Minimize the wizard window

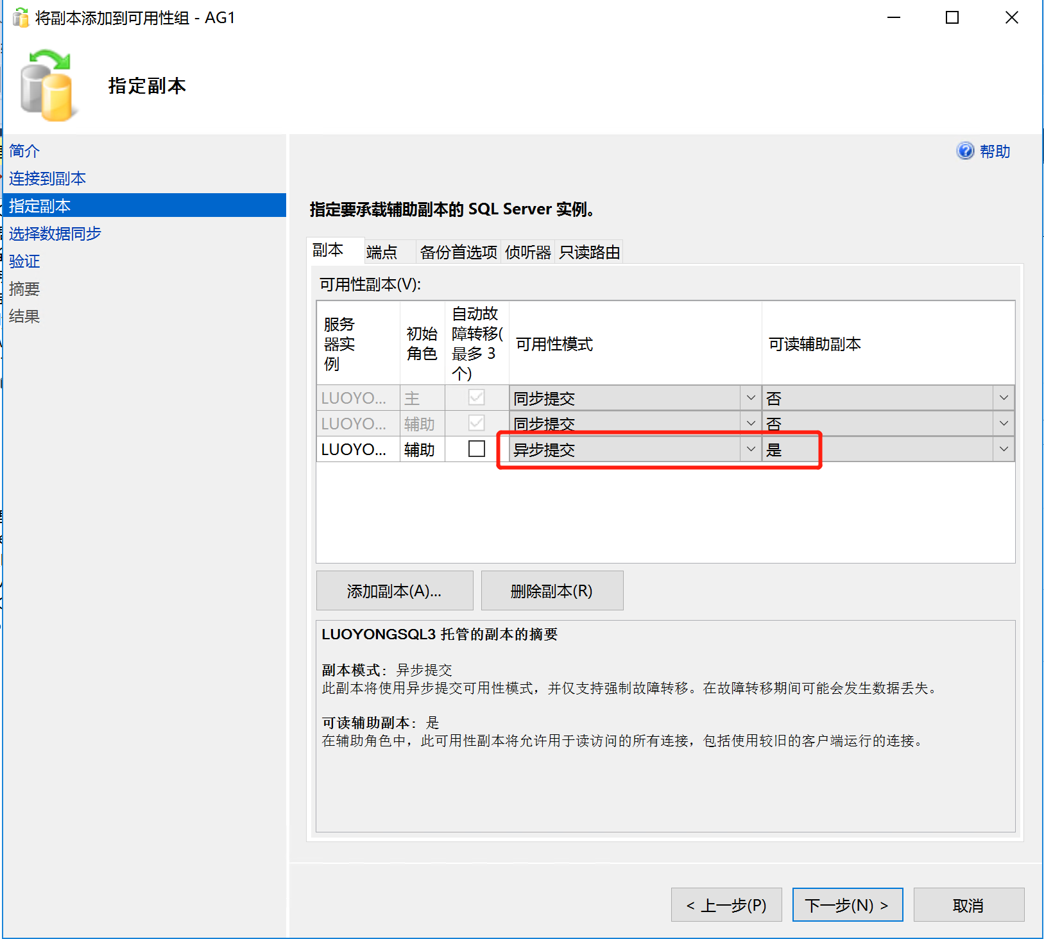coord(893,18)
